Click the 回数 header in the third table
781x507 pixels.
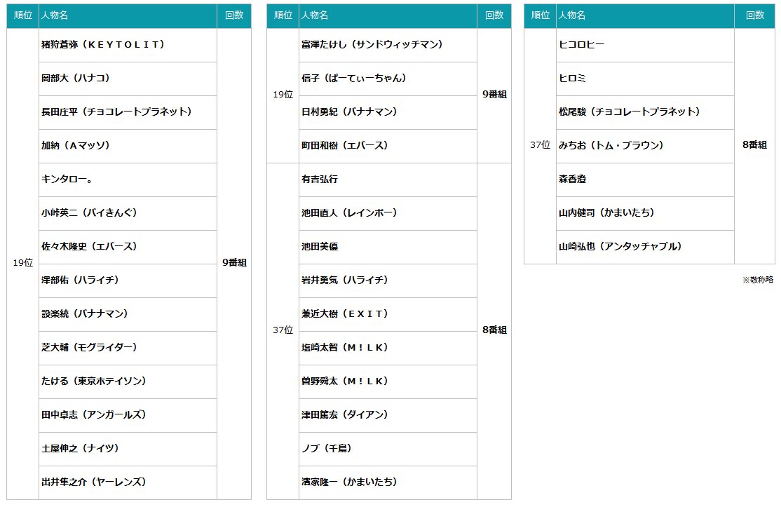(x=755, y=15)
